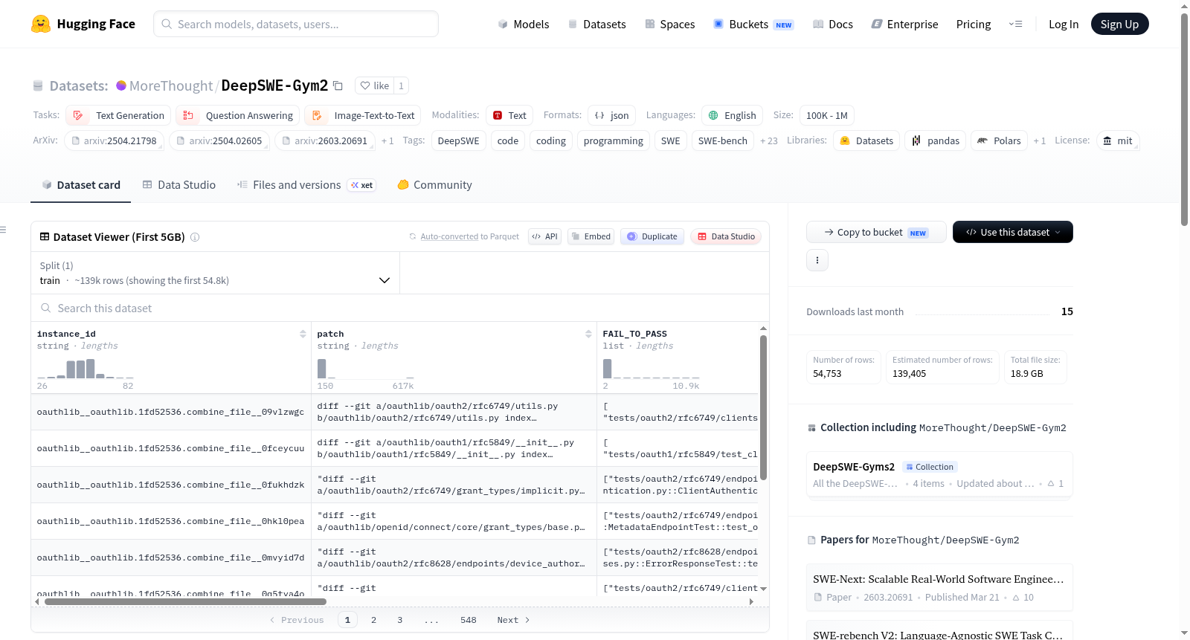Filter by Text Generation task tag
The height and width of the screenshot is (640, 1190).
click(118, 115)
